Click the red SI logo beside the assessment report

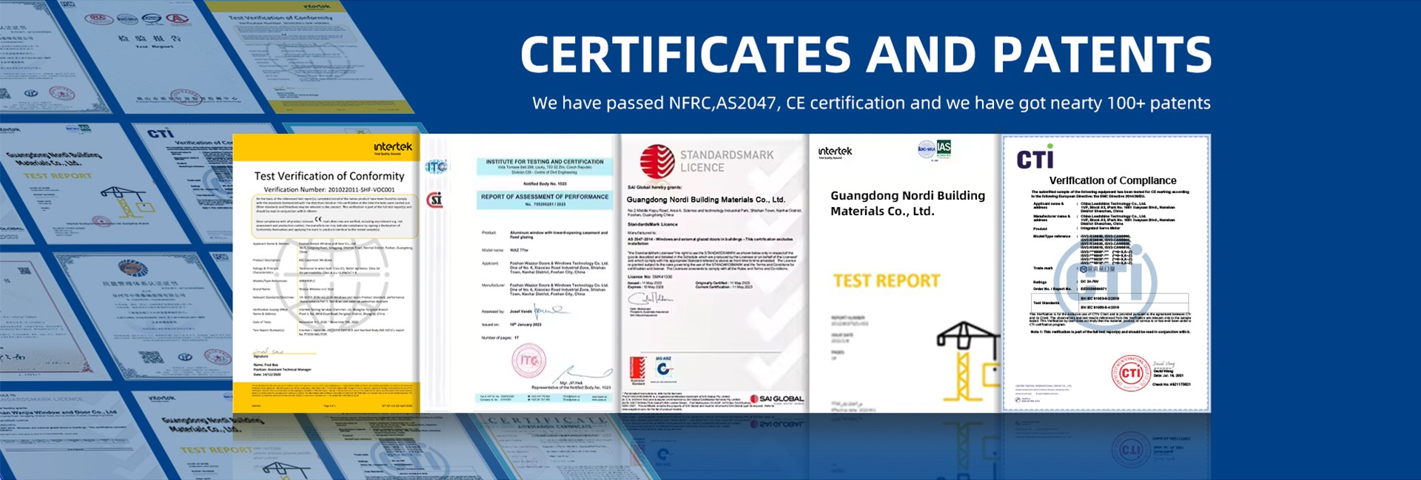(435, 200)
